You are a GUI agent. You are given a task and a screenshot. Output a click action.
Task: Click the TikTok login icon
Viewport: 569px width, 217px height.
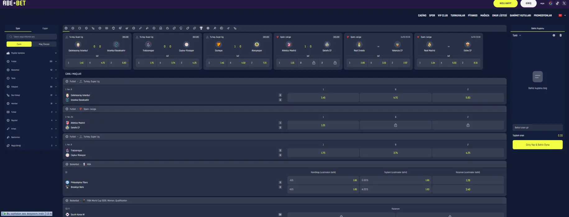[x=557, y=3]
